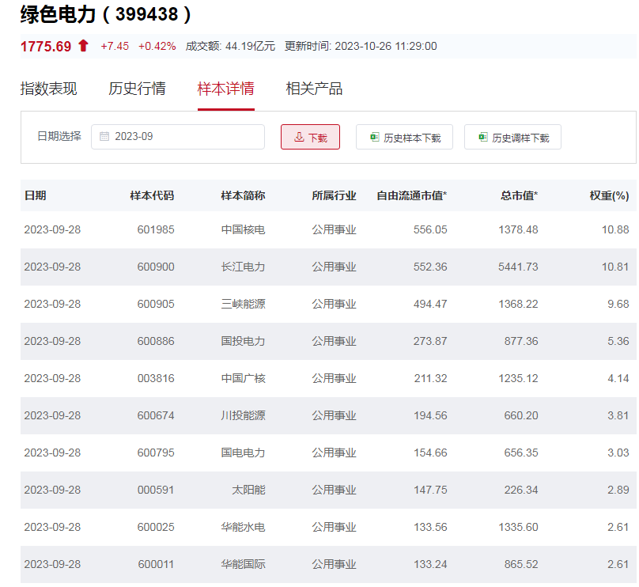Click the 日期 column header

click(x=36, y=195)
